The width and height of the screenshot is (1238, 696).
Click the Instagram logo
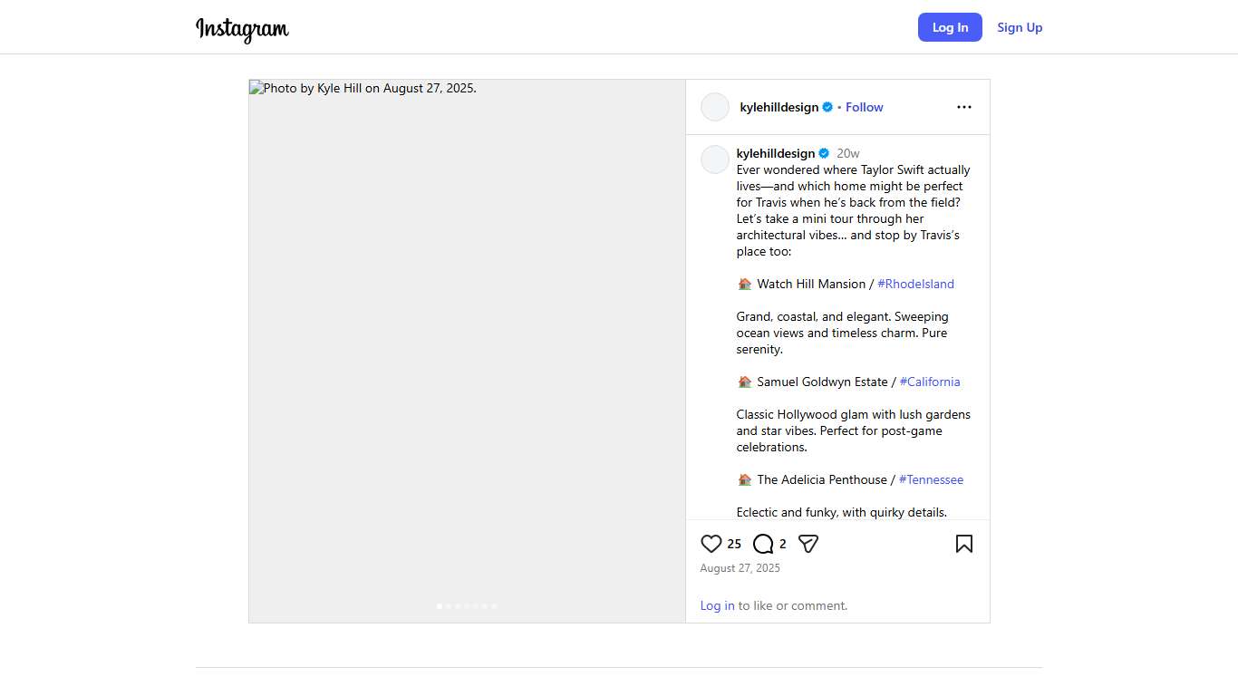pos(242,29)
